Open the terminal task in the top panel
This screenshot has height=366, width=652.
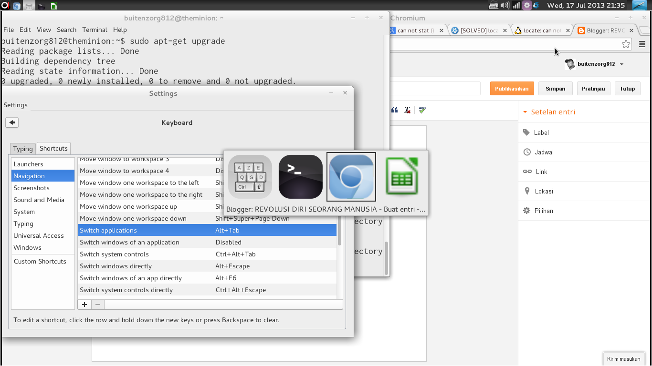click(x=42, y=6)
